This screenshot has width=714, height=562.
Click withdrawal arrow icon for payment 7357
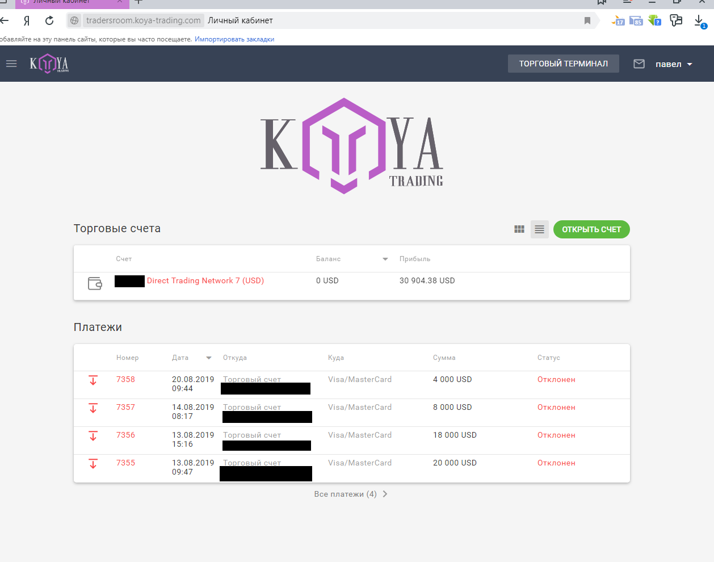point(93,408)
